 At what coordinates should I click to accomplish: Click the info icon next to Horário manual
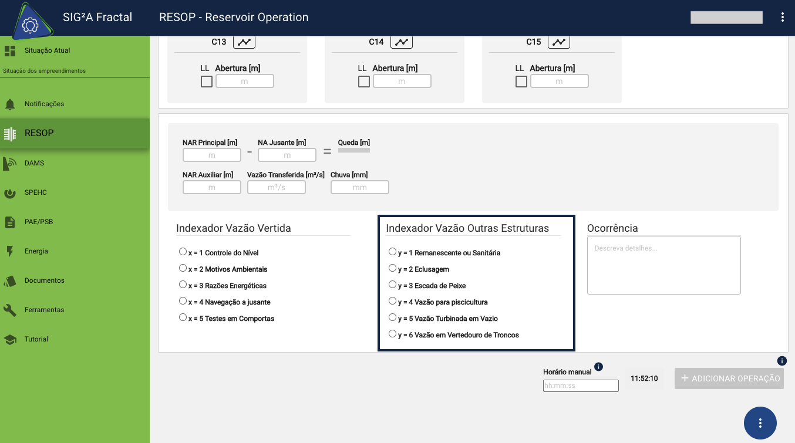598,367
